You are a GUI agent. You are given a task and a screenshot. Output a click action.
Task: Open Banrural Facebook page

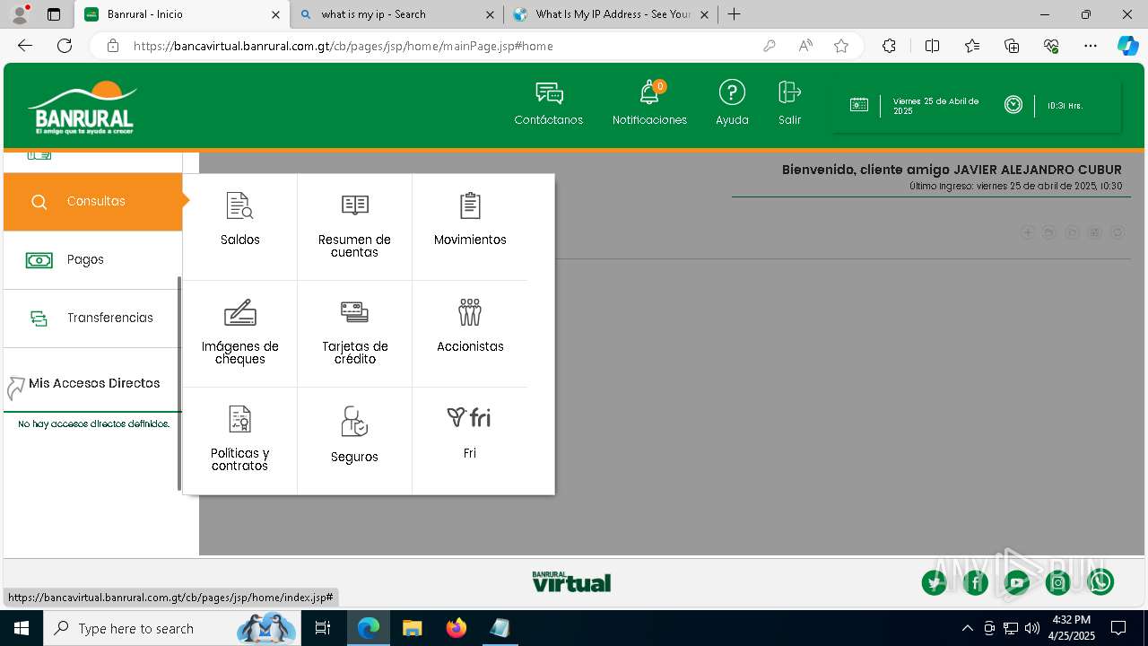(975, 582)
